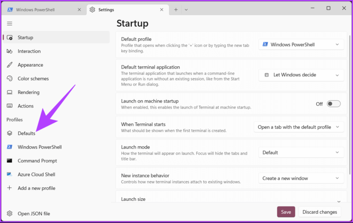Click the plus icon beside Add a new profile
Image resolution: width=353 pixels, height=223 pixels.
(10, 188)
